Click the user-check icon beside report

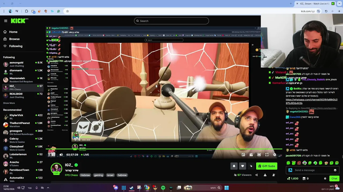click(274, 175)
